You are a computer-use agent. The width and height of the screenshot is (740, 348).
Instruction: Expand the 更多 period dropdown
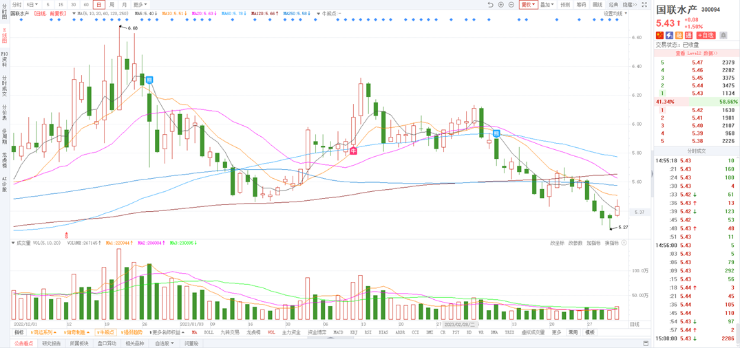(x=140, y=5)
